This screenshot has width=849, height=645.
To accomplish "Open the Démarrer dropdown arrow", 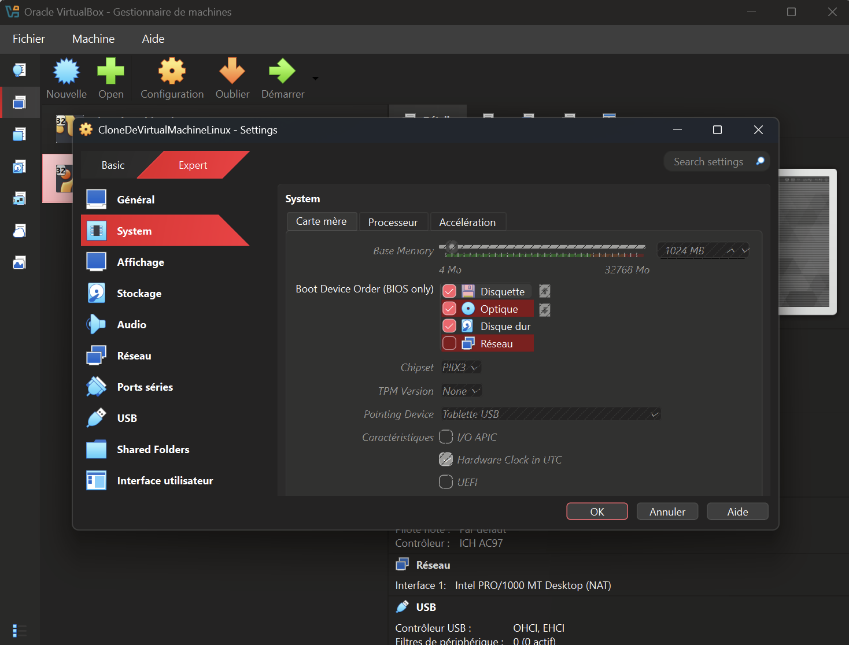I will (315, 78).
